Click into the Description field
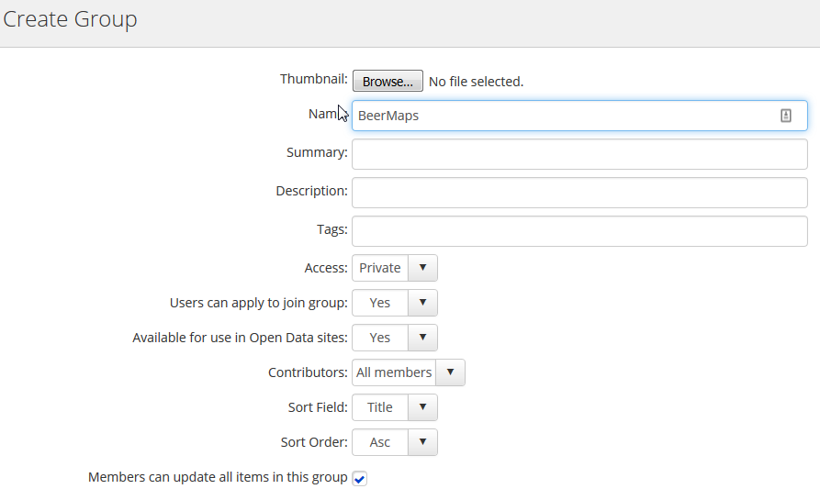Image resolution: width=820 pixels, height=500 pixels. pyautogui.click(x=579, y=193)
